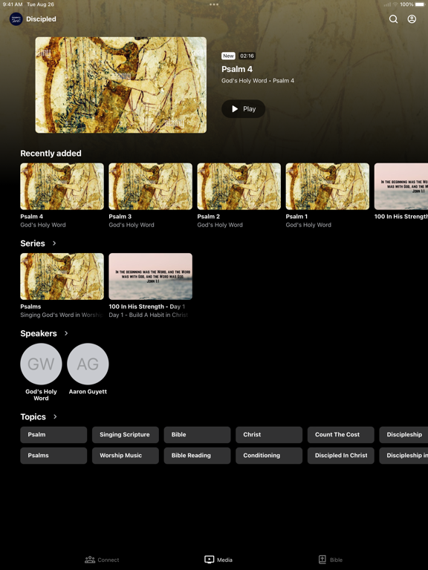The height and width of the screenshot is (570, 428).
Task: Select the Conditioning topic chip
Action: [x=269, y=456]
